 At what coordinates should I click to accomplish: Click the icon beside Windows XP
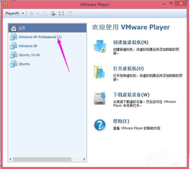tap(13, 46)
